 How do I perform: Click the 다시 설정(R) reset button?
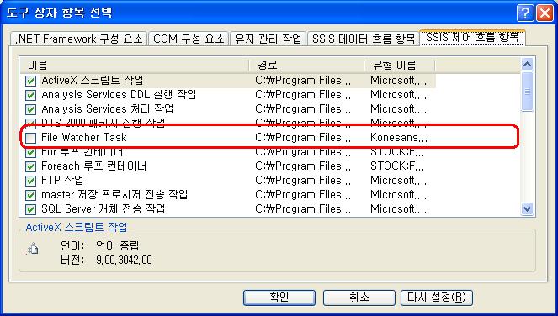pyautogui.click(x=437, y=298)
